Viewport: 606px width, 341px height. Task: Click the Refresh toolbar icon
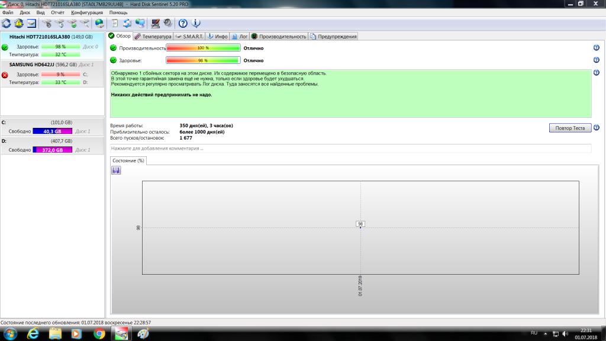click(x=7, y=23)
